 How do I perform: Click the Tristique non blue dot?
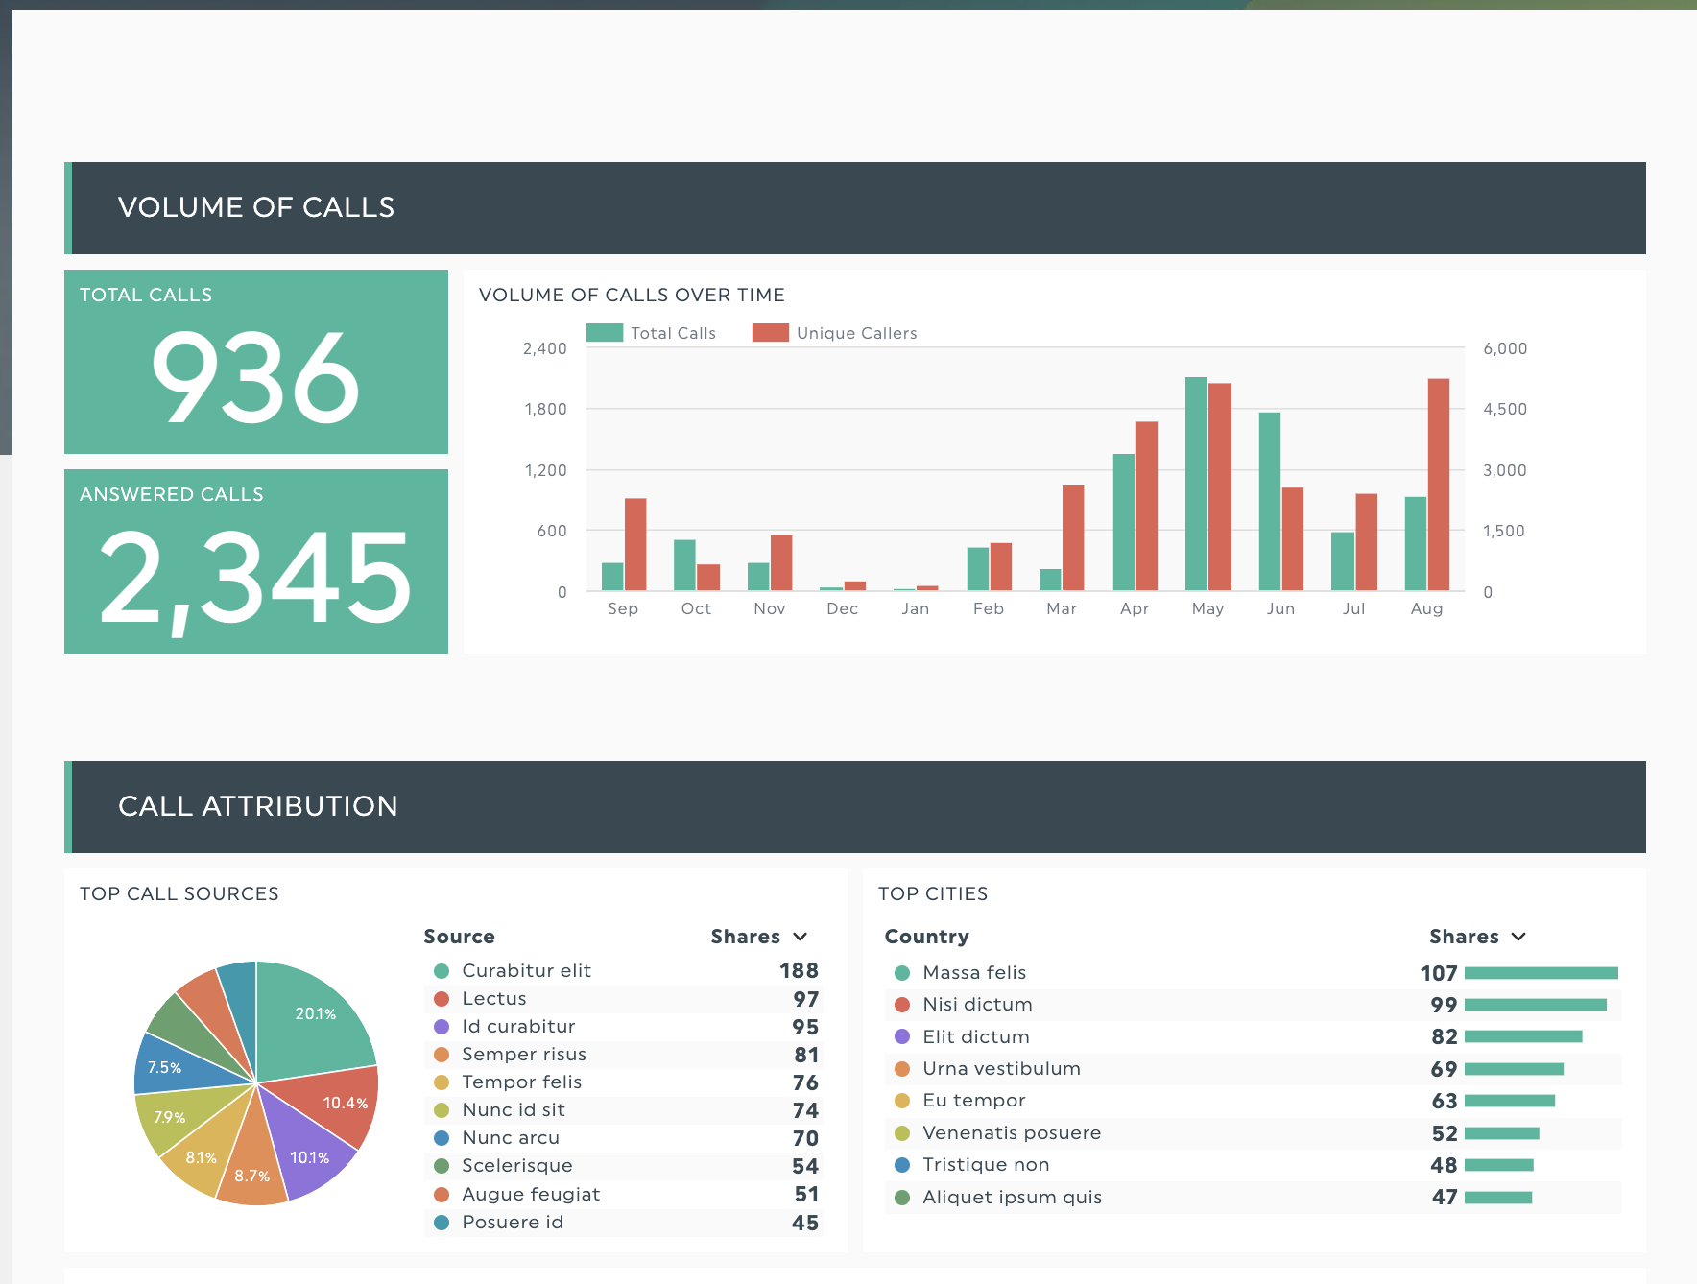point(902,1165)
